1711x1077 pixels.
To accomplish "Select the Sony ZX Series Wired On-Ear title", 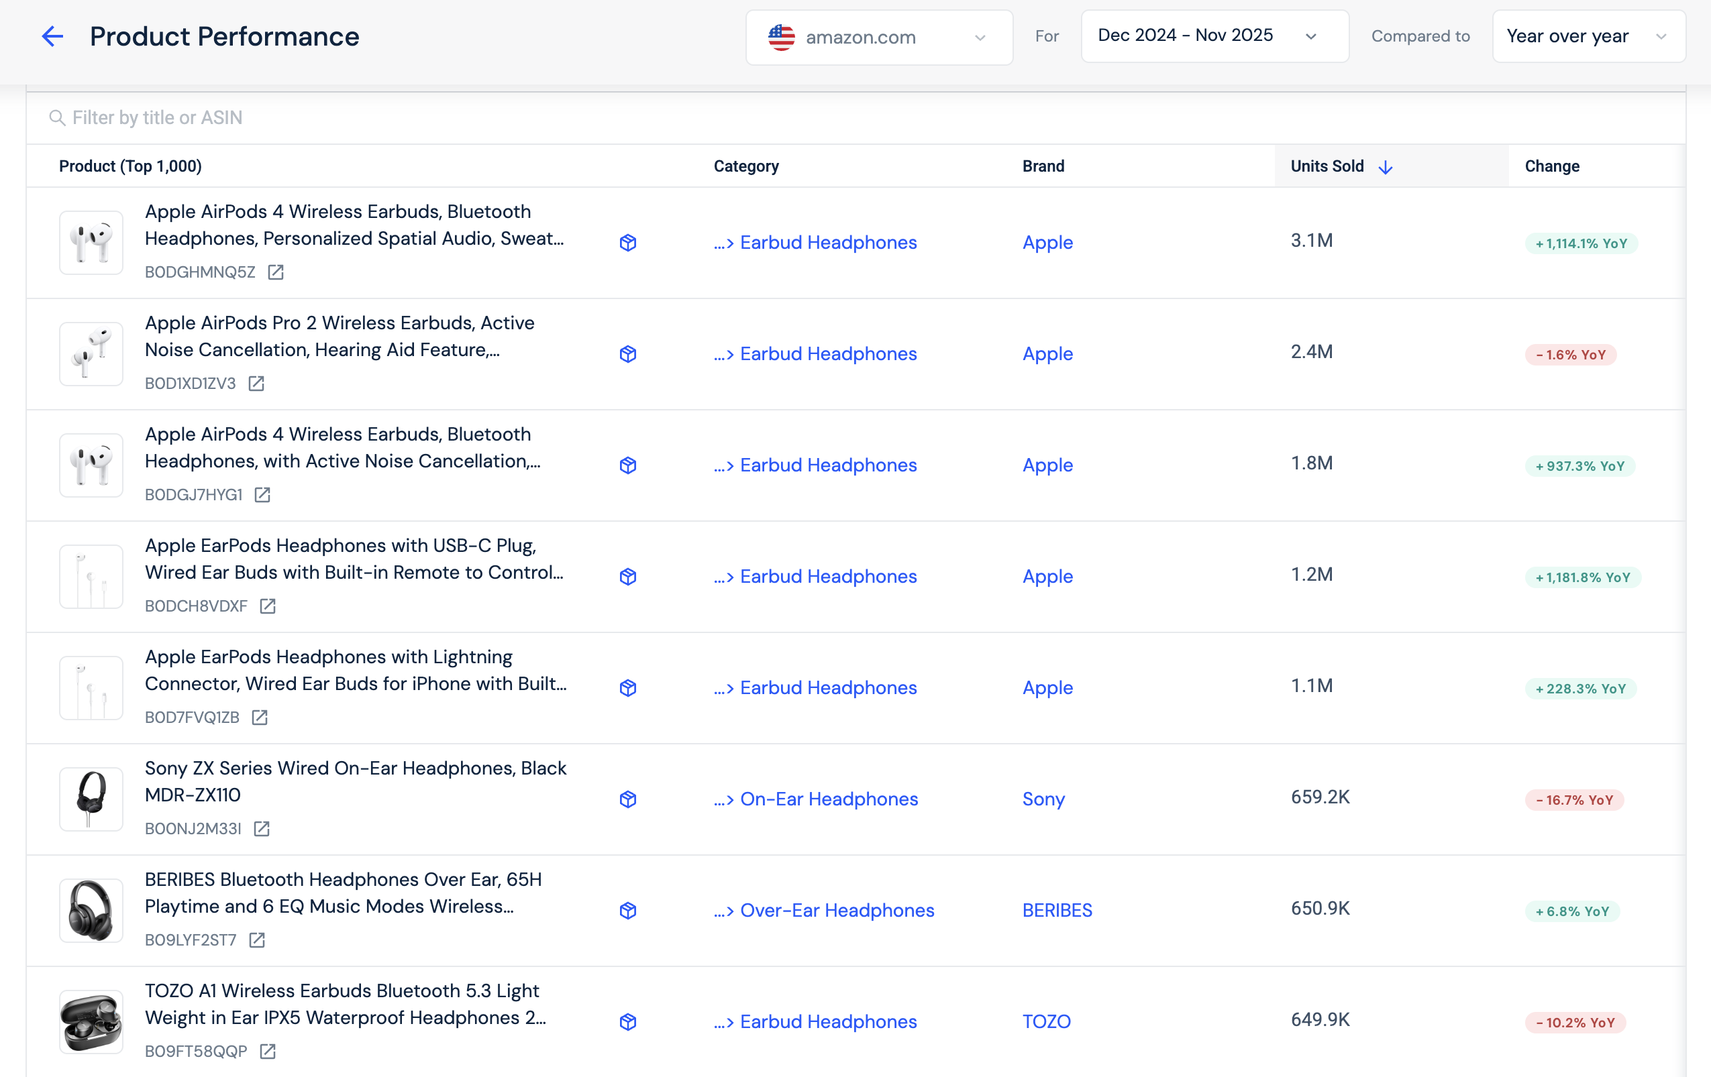I will point(355,782).
